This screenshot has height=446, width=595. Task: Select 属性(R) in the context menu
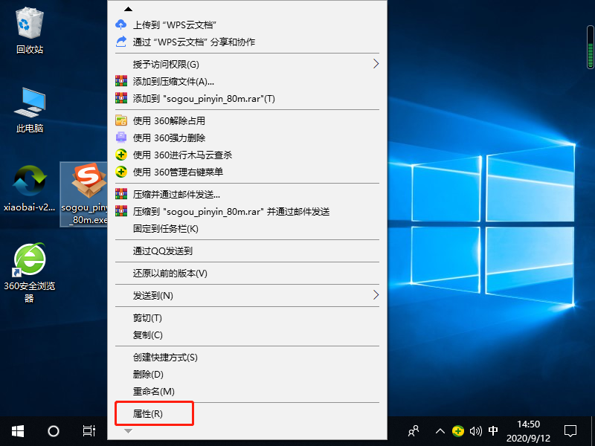click(x=153, y=413)
